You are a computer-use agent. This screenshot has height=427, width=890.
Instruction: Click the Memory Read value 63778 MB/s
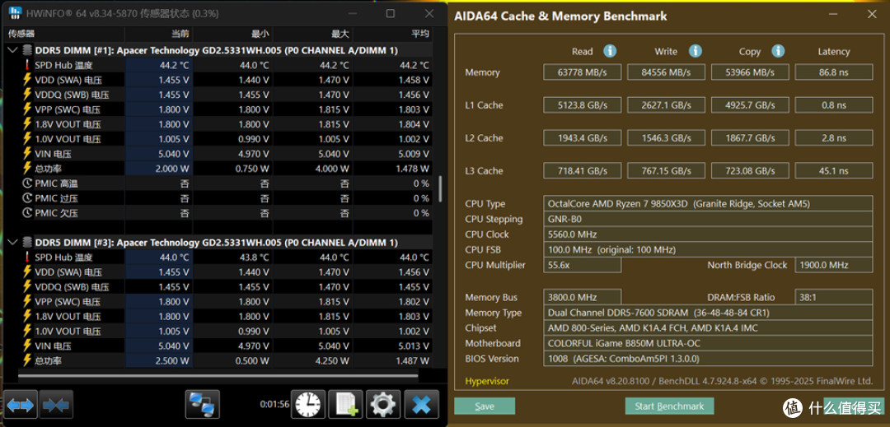click(x=583, y=72)
